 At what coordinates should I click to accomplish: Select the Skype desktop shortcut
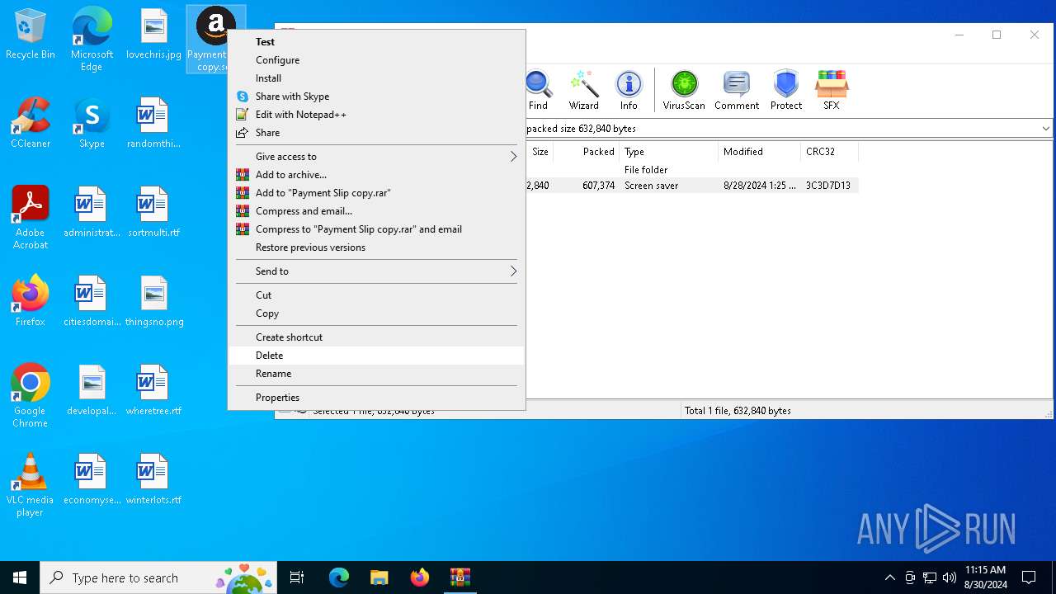point(92,124)
